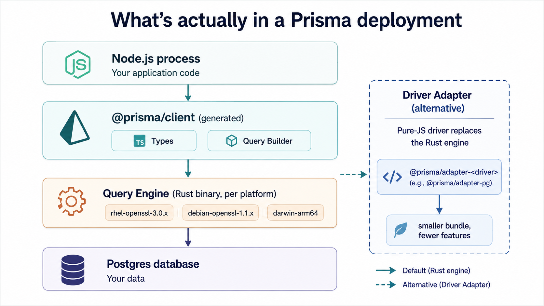Click the Your application code subtitle
This screenshot has width=544, height=306.
[156, 73]
